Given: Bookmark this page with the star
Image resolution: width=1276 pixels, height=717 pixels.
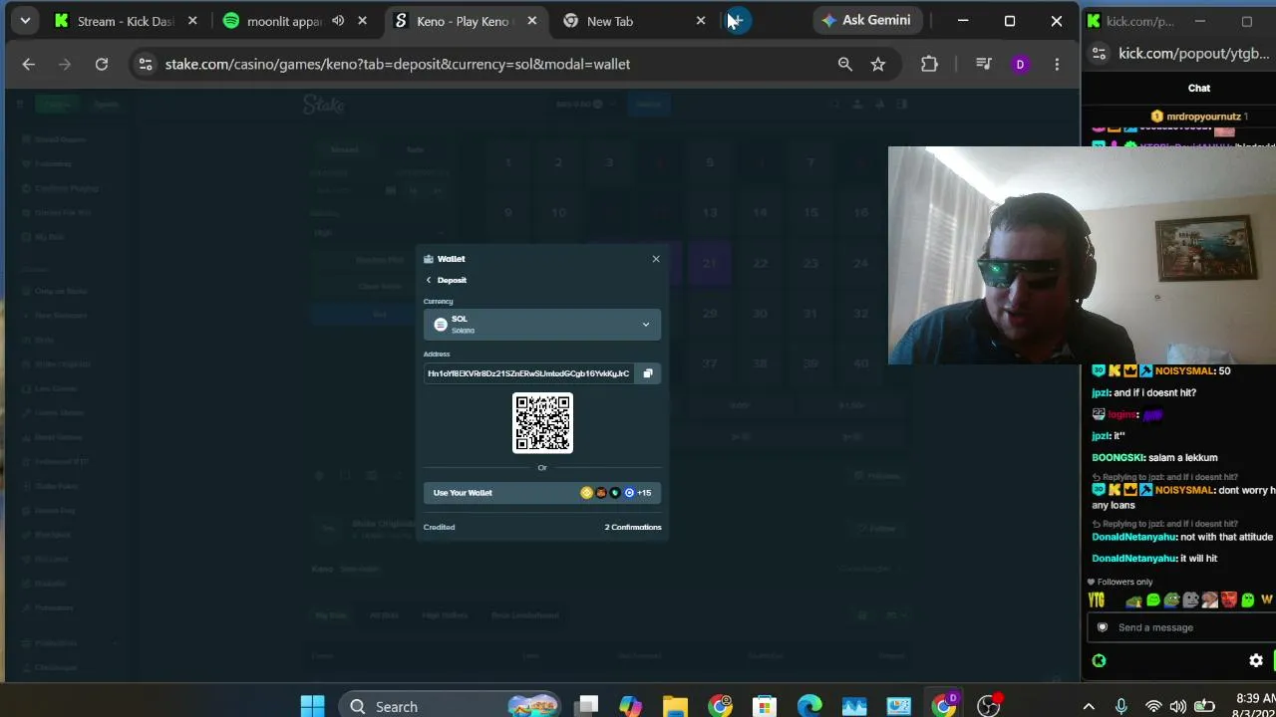Looking at the screenshot, I should point(878,64).
